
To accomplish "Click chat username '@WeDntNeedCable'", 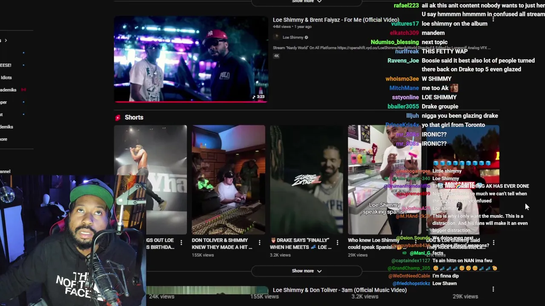I will (409, 276).
